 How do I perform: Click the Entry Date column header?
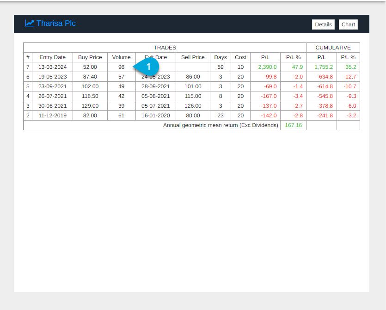52,57
